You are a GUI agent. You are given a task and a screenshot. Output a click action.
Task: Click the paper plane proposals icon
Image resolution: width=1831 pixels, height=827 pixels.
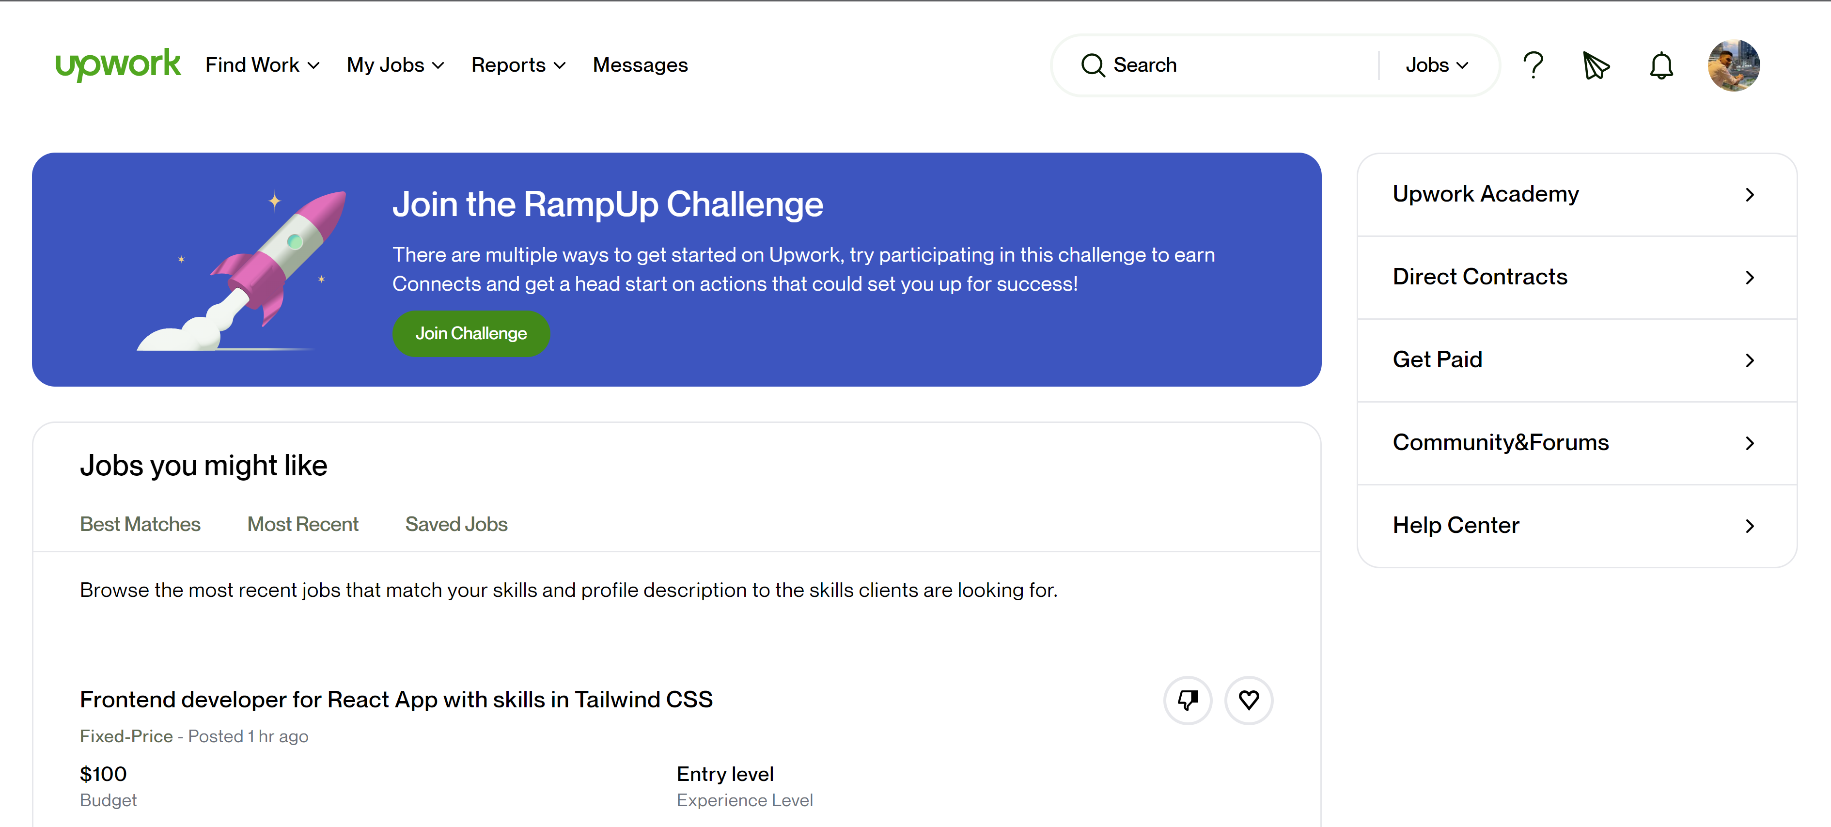(x=1596, y=66)
